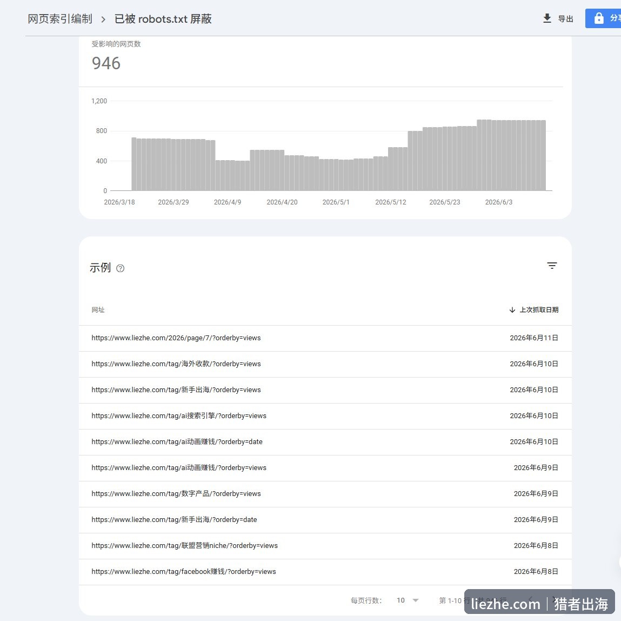
Task: Click the crawl date 2026年6月11日
Action: point(534,338)
